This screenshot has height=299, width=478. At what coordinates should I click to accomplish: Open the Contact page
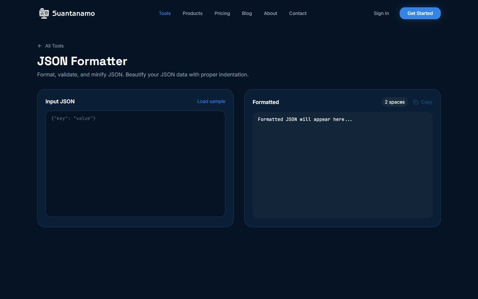(298, 13)
